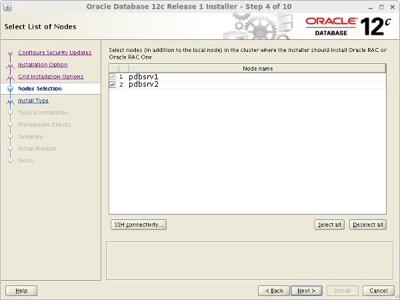Click the pdbsrv1 node checkbox
400x300 pixels.
click(x=112, y=77)
